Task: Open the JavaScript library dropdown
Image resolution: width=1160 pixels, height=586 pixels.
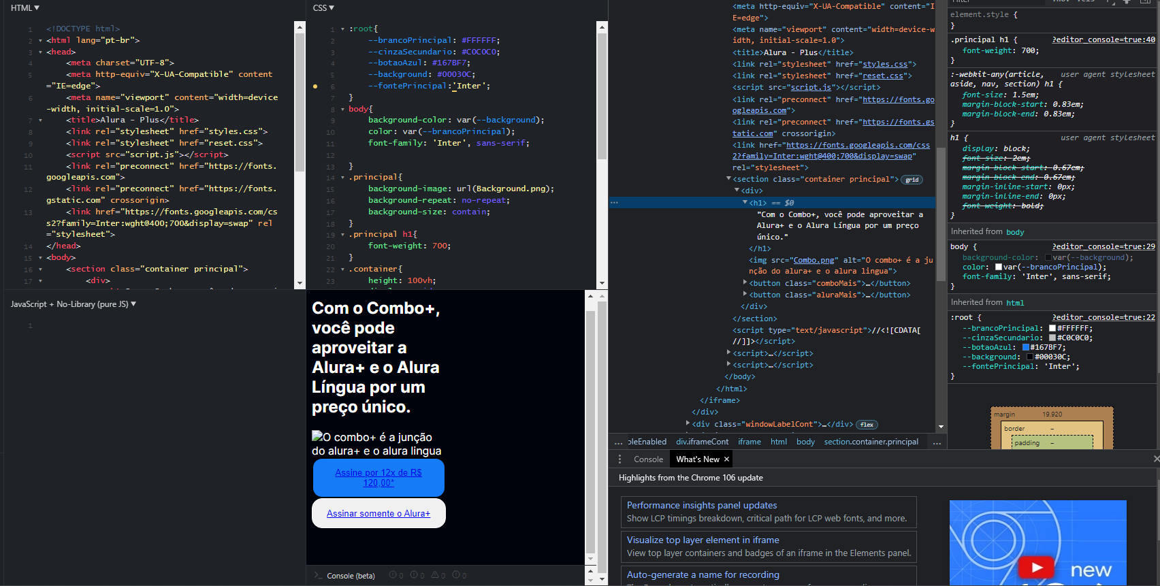Action: pos(74,304)
